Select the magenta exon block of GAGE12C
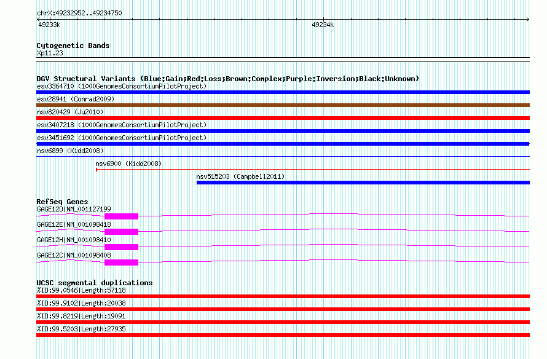The height and width of the screenshot is (359, 547). 122,262
